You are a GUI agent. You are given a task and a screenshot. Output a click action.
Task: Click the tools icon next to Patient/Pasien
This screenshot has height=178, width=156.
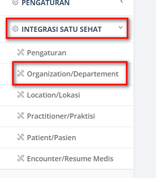pyautogui.click(x=21, y=137)
